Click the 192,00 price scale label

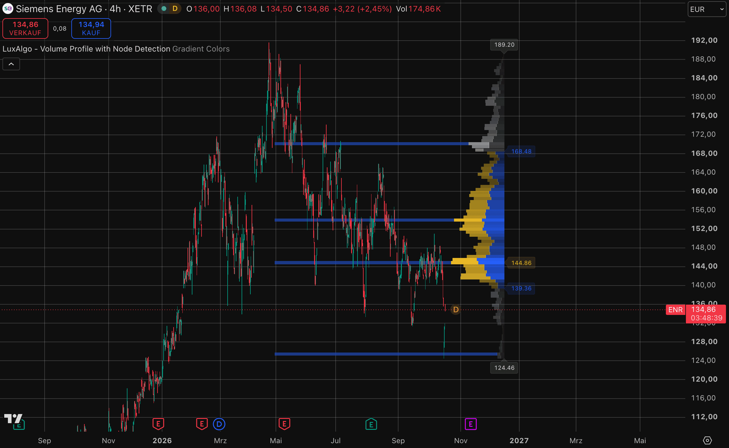pos(704,40)
